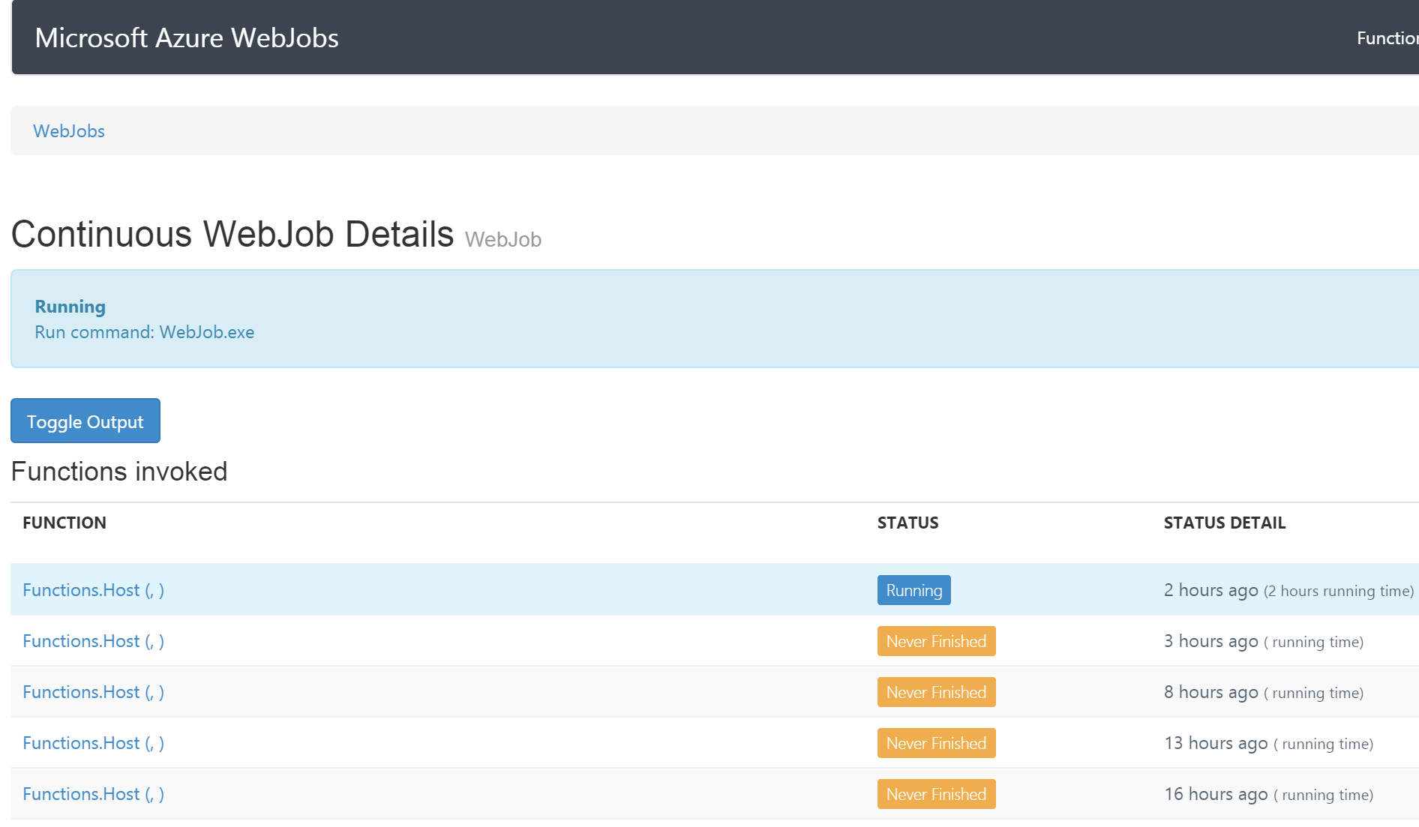Click Never Finished badge for 8 hours ago
The width and height of the screenshot is (1419, 827).
pos(937,692)
